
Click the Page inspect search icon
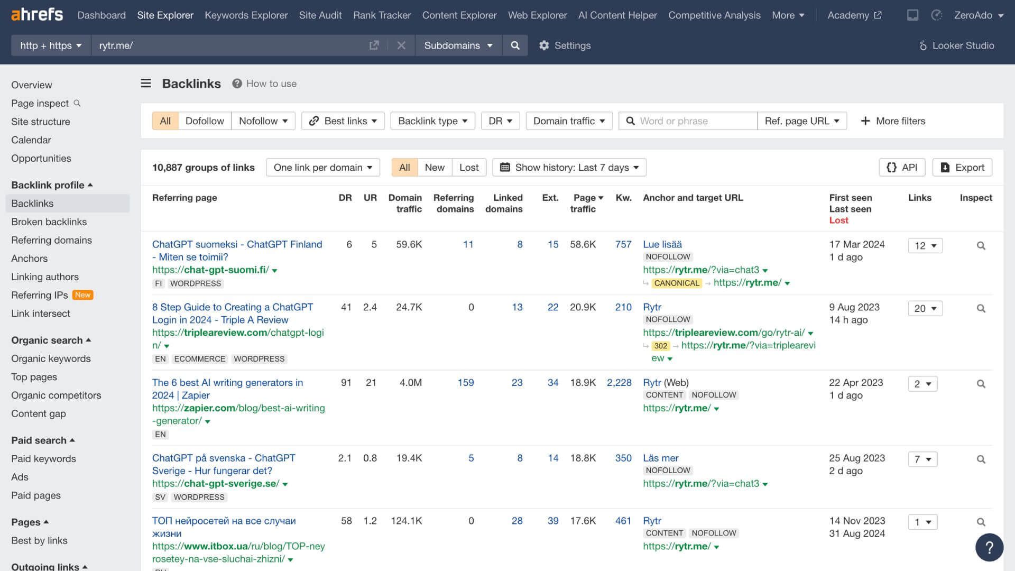(77, 103)
